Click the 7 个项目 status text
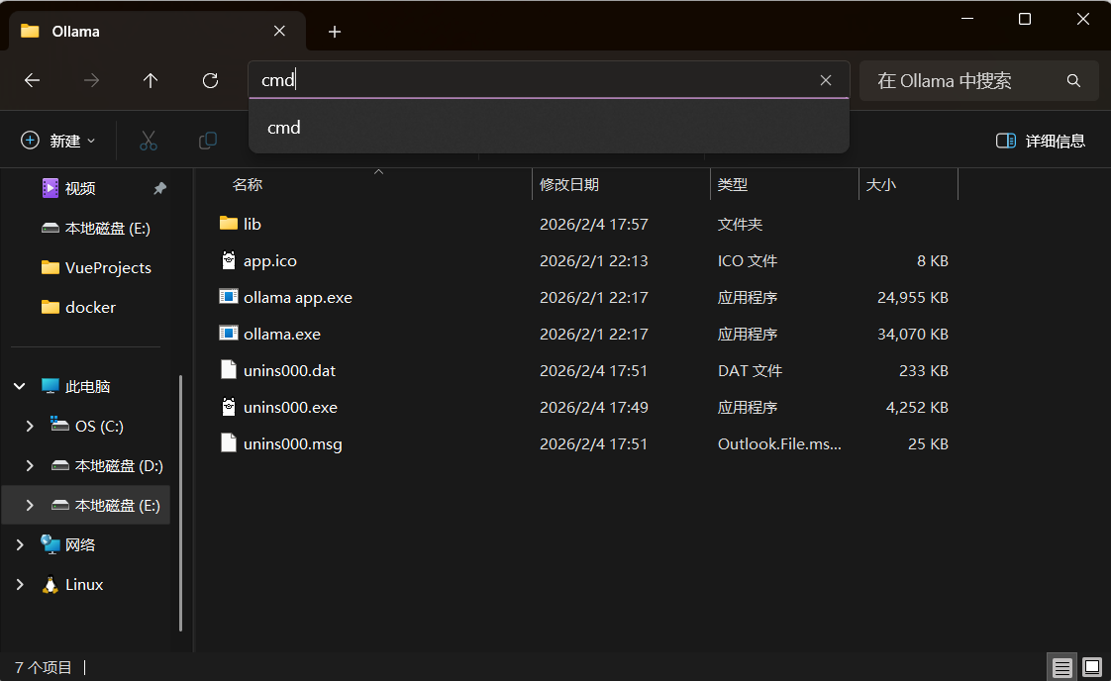Image resolution: width=1111 pixels, height=681 pixels. click(x=44, y=667)
